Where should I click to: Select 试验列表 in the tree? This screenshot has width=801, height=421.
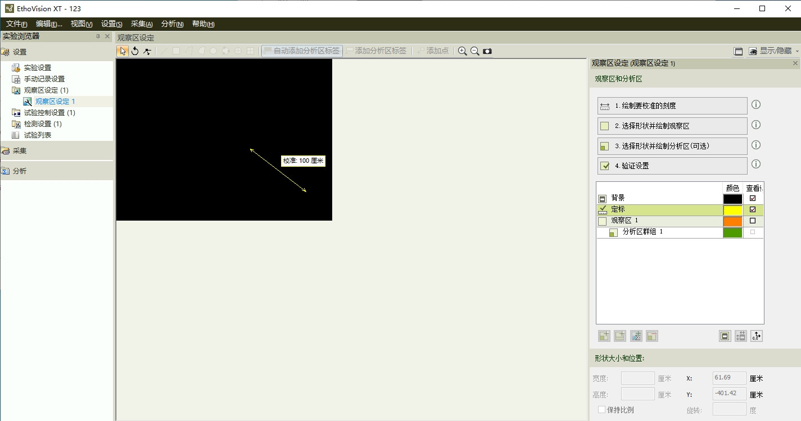(x=38, y=135)
